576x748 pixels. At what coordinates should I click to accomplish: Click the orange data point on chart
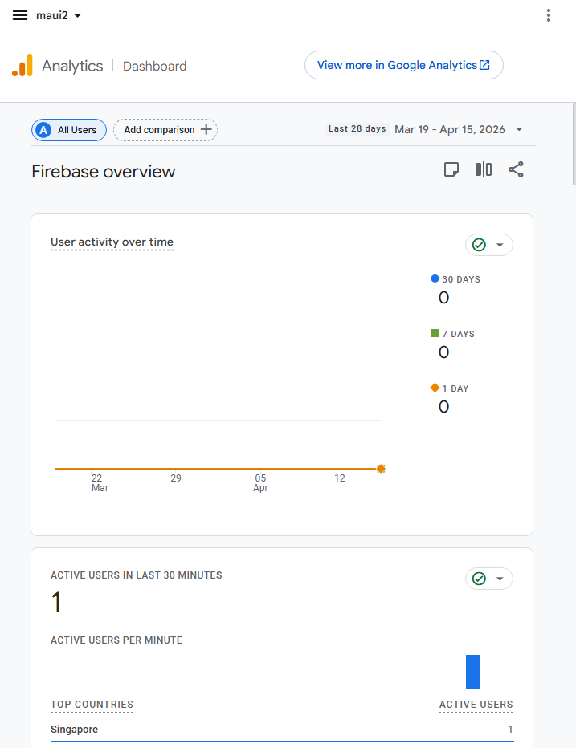point(381,469)
